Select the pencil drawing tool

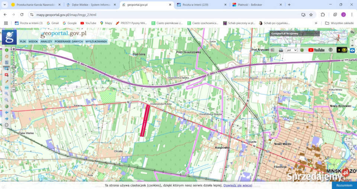click(6, 81)
